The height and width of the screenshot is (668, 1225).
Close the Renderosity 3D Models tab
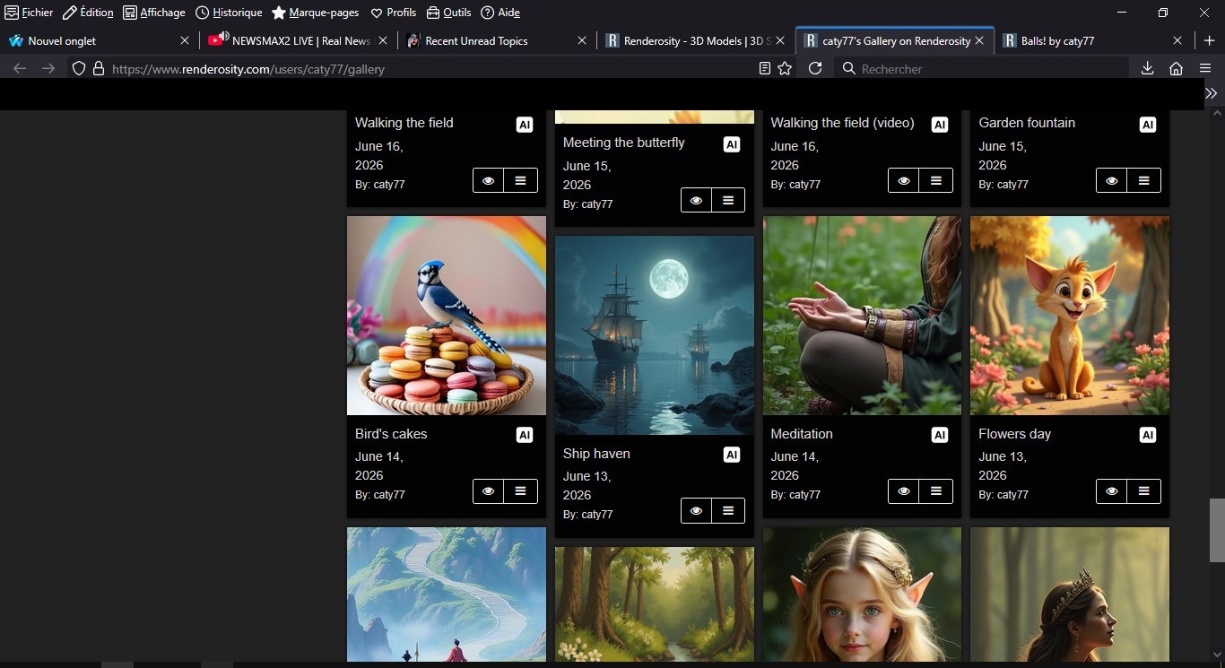pos(780,40)
